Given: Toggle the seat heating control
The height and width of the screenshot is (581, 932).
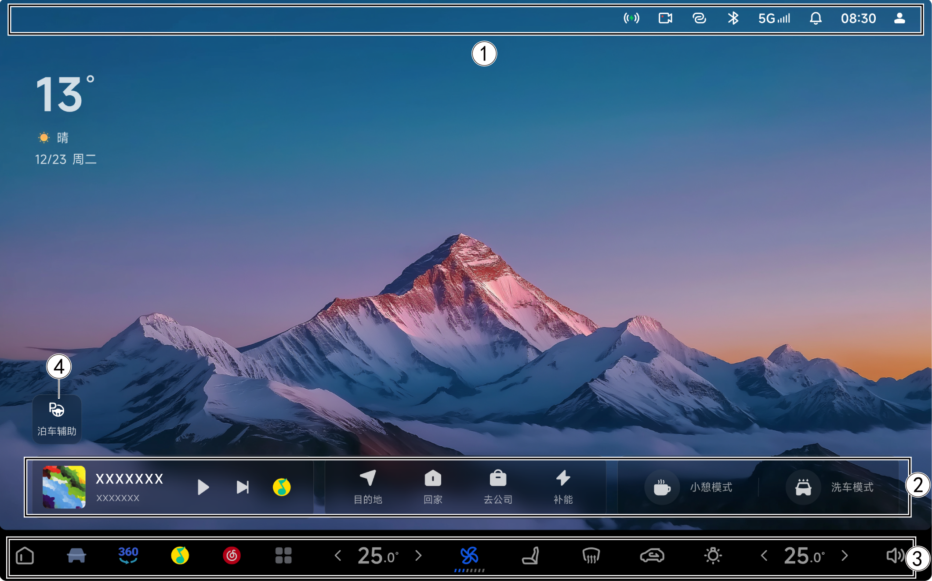Looking at the screenshot, I should (530, 556).
